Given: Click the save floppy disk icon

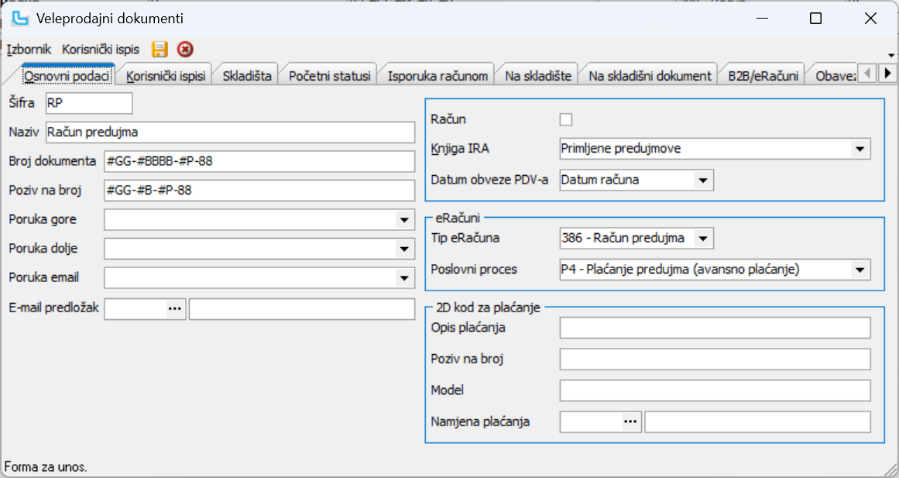Looking at the screenshot, I should tap(160, 50).
